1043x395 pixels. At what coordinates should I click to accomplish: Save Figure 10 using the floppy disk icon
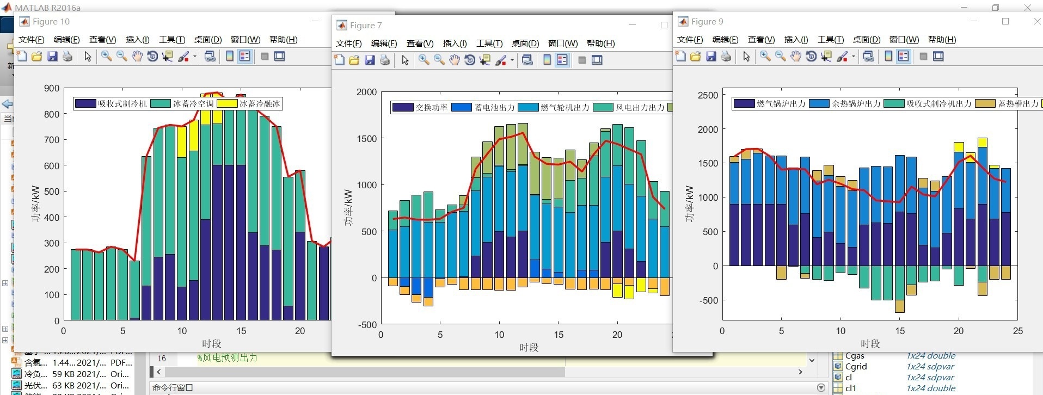52,56
